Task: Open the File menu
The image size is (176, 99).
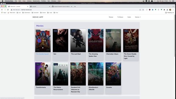Action: tap(16, 1)
